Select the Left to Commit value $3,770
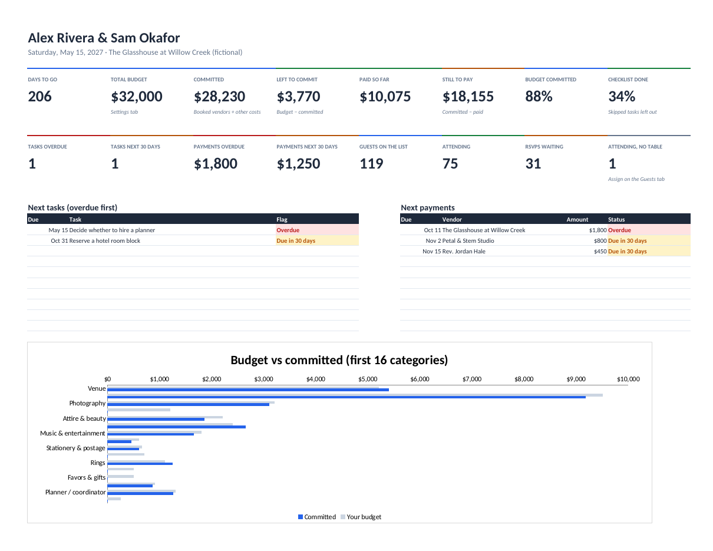Viewport: 713px width, 551px height. coord(298,97)
